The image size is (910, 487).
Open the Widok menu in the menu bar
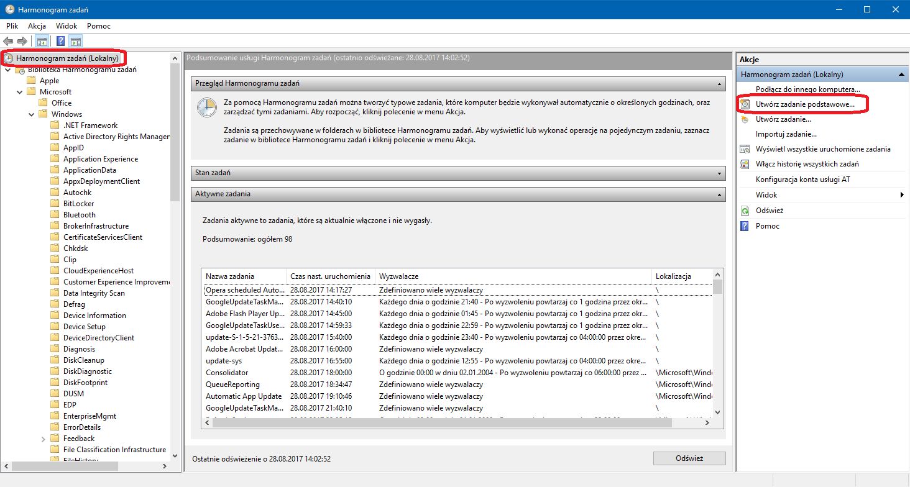pyautogui.click(x=67, y=26)
